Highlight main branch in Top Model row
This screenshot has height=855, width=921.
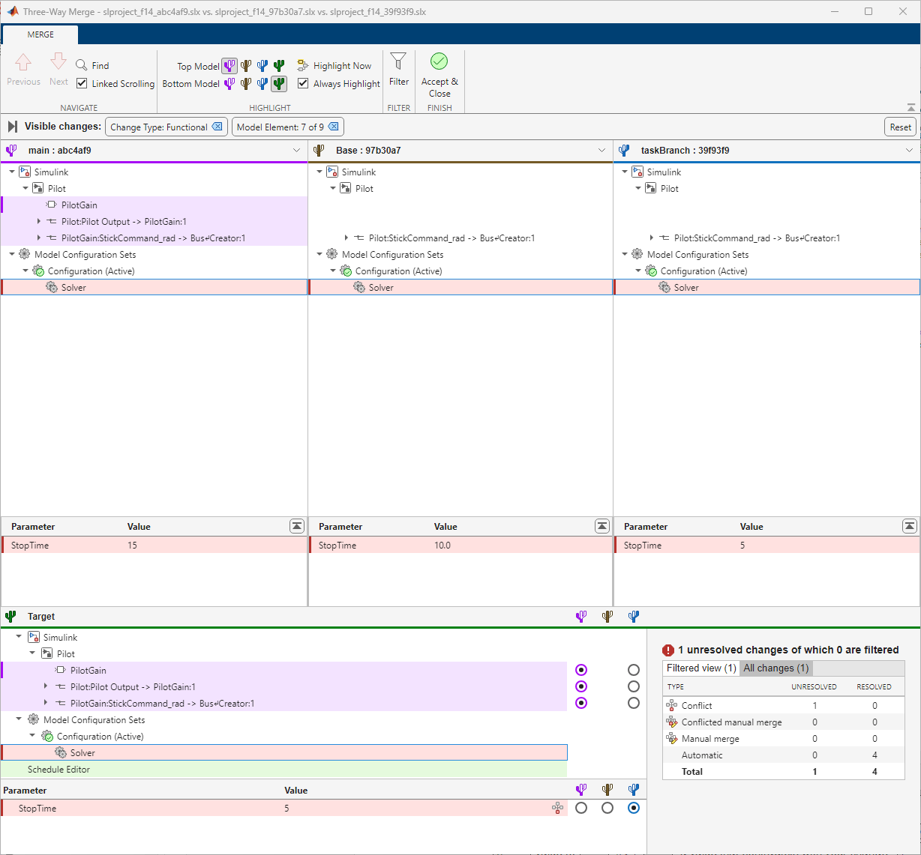pos(229,66)
